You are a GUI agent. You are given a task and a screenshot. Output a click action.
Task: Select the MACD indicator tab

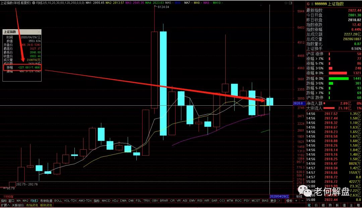click(106, 201)
